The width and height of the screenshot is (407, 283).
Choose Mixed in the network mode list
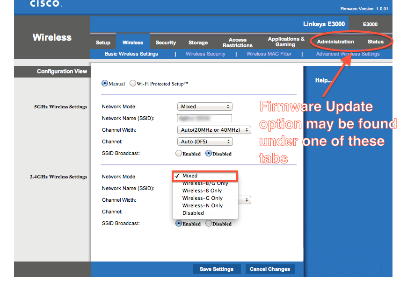pyautogui.click(x=205, y=176)
